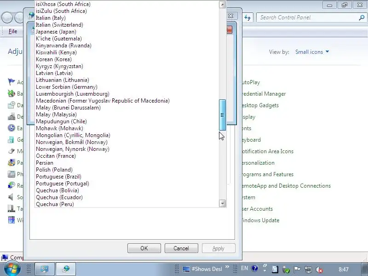This screenshot has height=276, width=368.
Task: Go back using the Control Panel back button
Action: (x=6, y=17)
